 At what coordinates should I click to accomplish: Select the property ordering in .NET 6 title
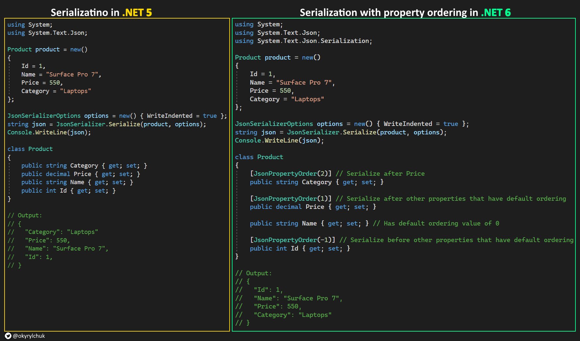point(406,13)
